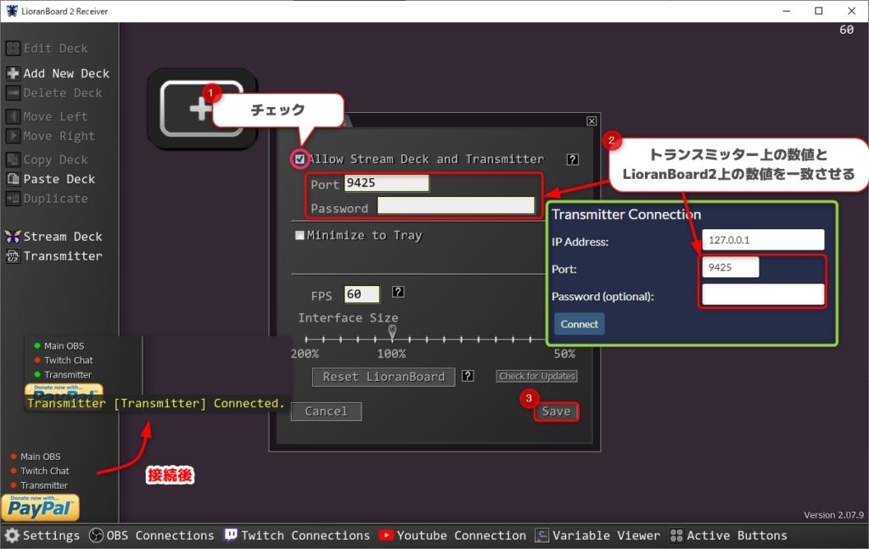This screenshot has width=869, height=549.
Task: Click the Duplicate icon in sidebar
Action: tap(13, 199)
